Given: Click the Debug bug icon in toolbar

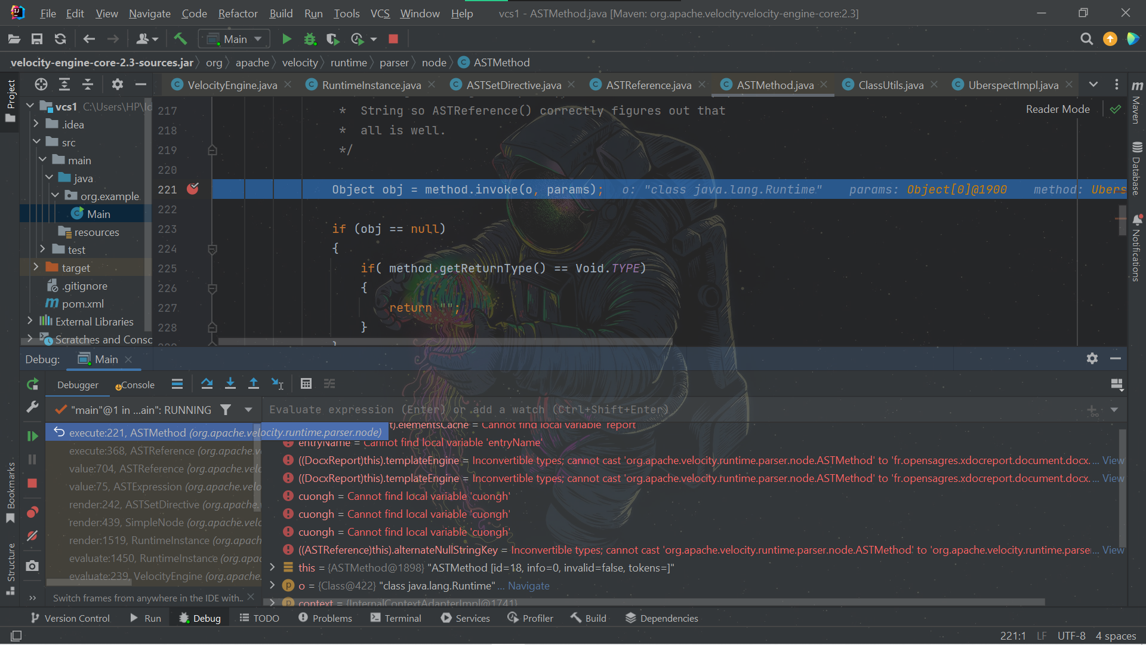Looking at the screenshot, I should pos(310,39).
